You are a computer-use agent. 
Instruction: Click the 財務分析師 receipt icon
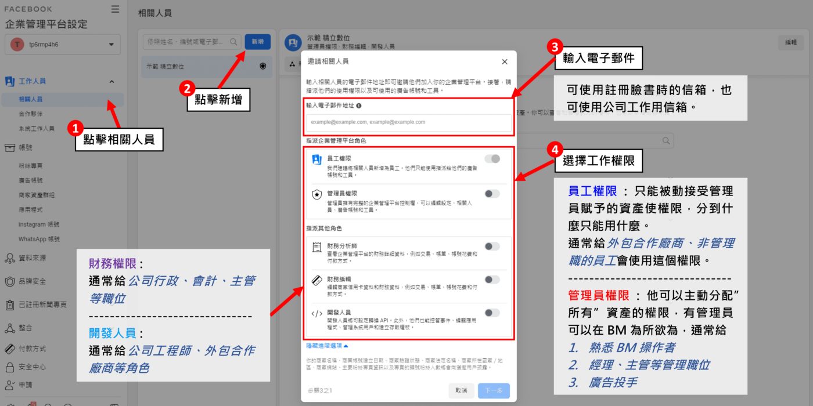317,247
